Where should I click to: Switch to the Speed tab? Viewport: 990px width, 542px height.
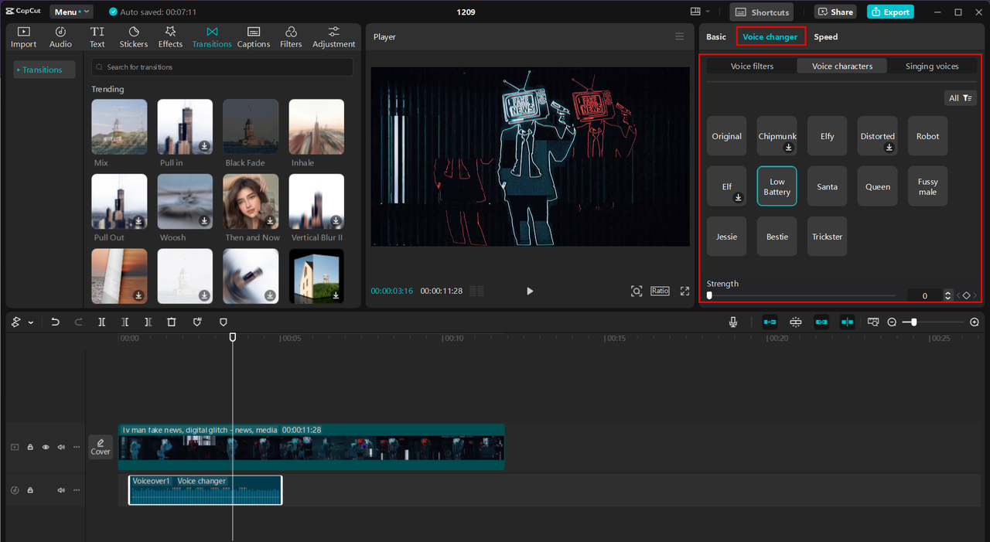825,36
